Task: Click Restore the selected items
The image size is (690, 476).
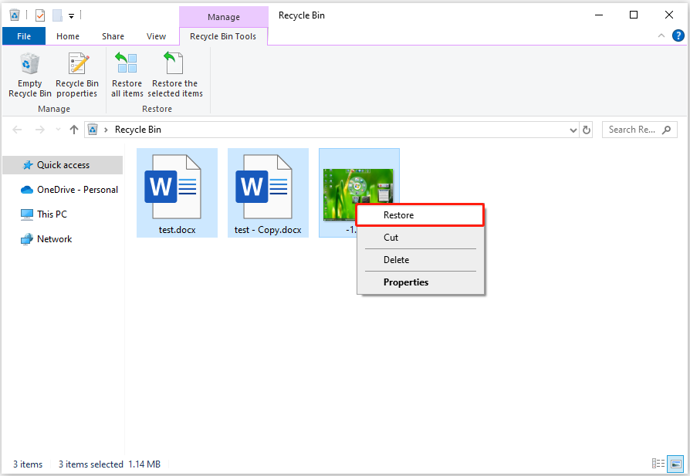Action: 174,75
